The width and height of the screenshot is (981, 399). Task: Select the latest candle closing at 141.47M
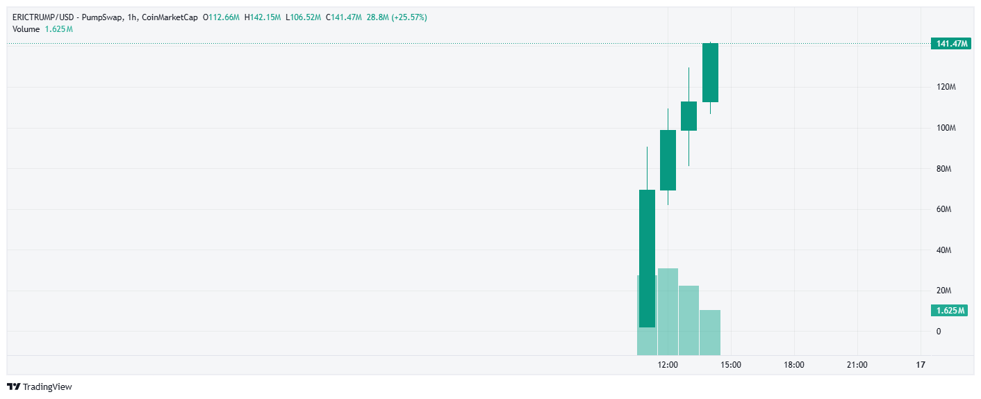coord(710,72)
